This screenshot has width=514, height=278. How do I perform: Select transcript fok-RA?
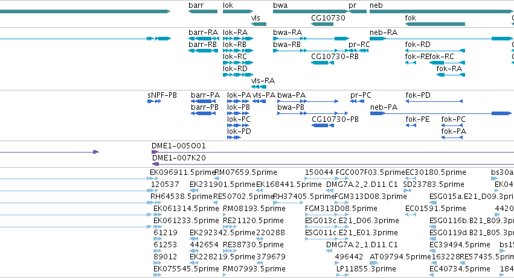(449, 69)
